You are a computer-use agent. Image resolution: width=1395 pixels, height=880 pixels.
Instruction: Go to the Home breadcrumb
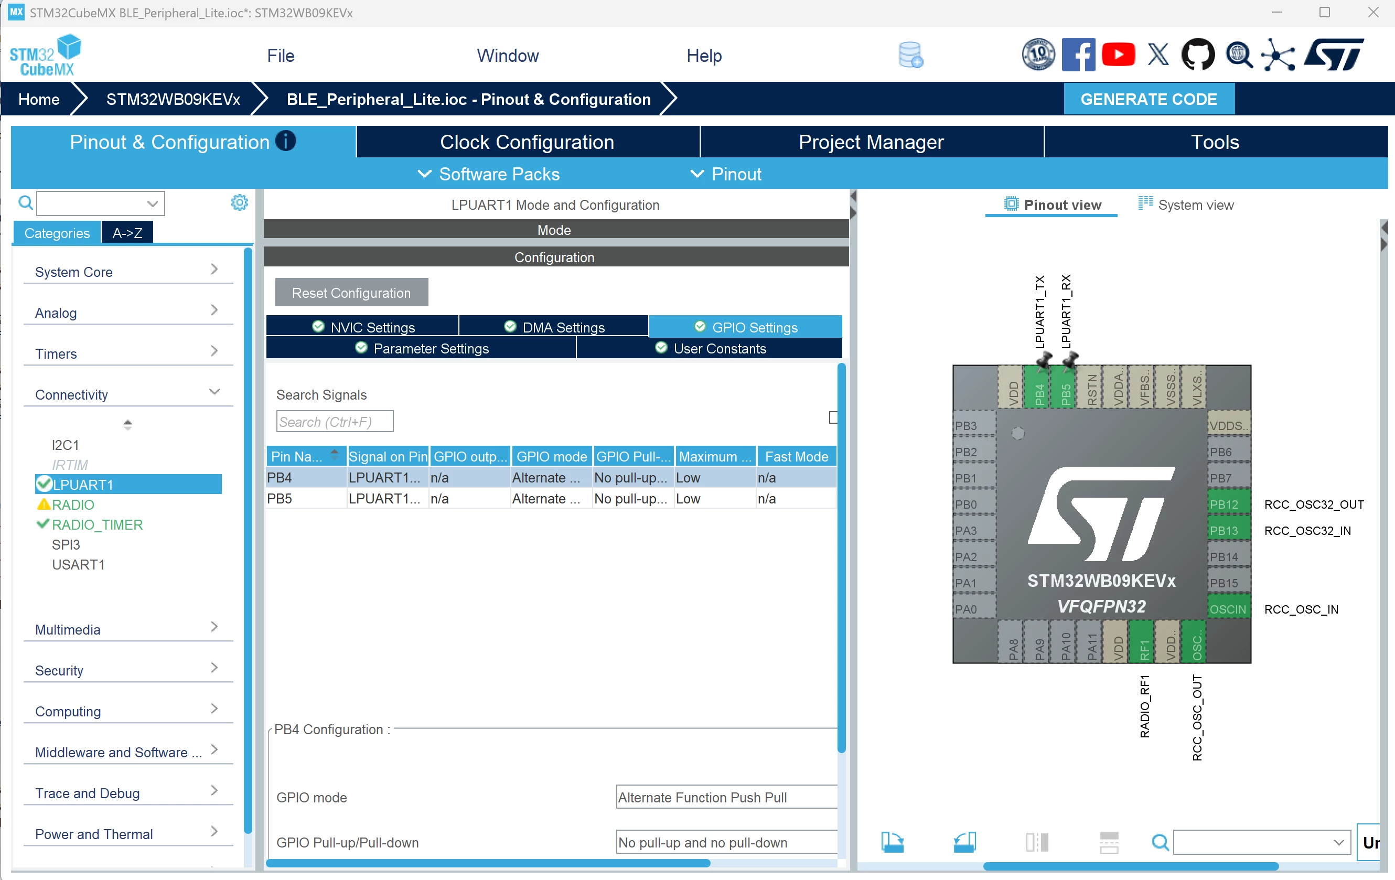tap(39, 99)
